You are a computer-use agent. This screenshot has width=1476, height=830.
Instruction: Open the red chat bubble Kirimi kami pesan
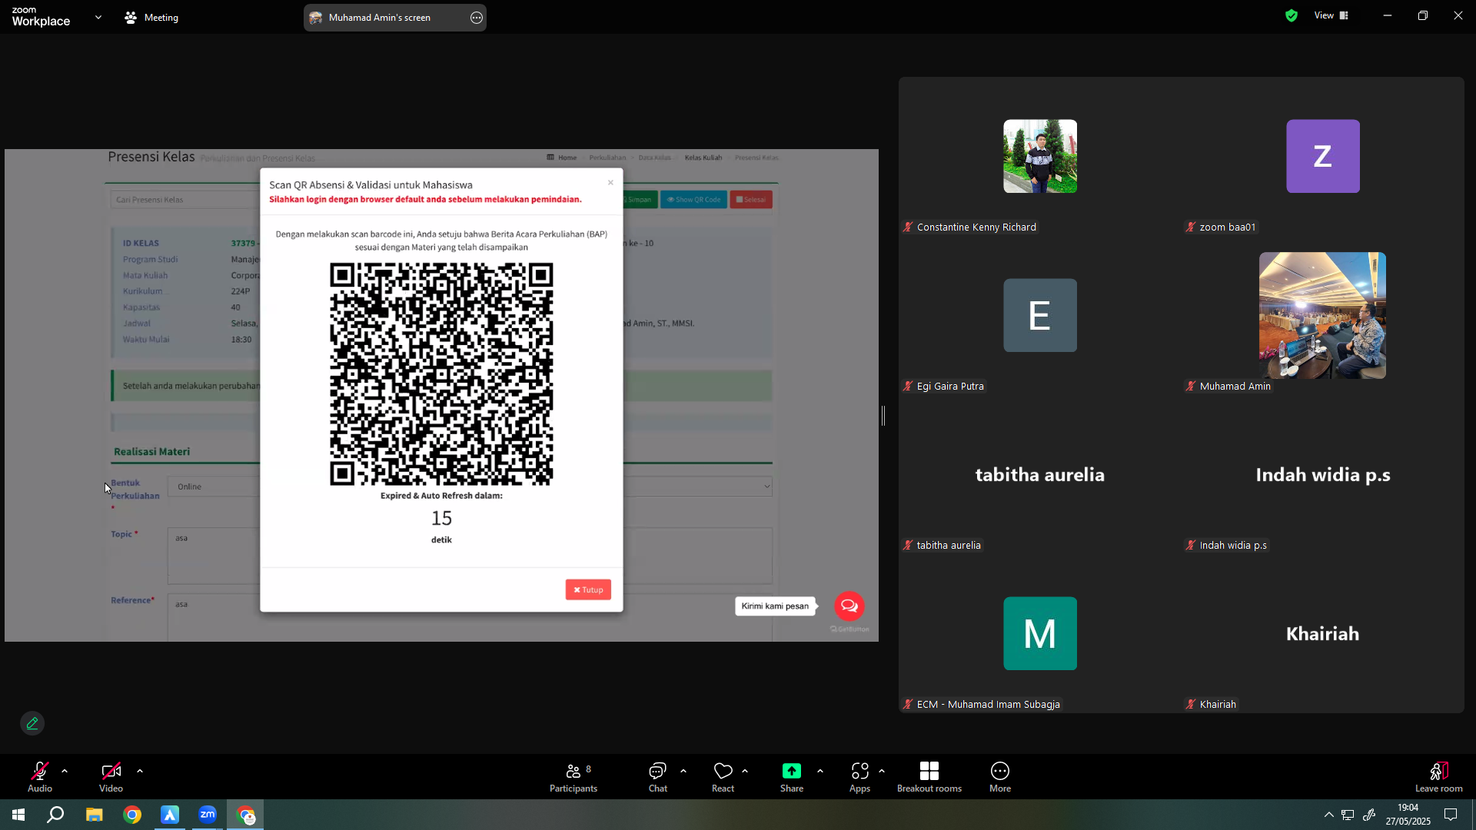pos(849,606)
